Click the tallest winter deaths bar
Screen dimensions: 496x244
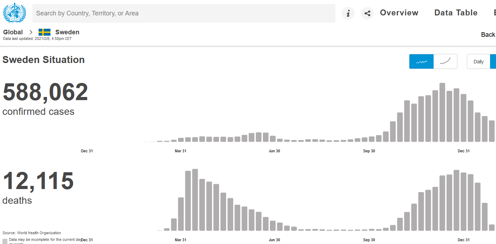[456, 200]
